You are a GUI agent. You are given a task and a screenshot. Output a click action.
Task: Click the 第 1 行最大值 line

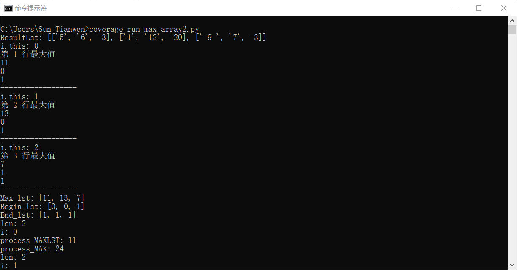28,55
